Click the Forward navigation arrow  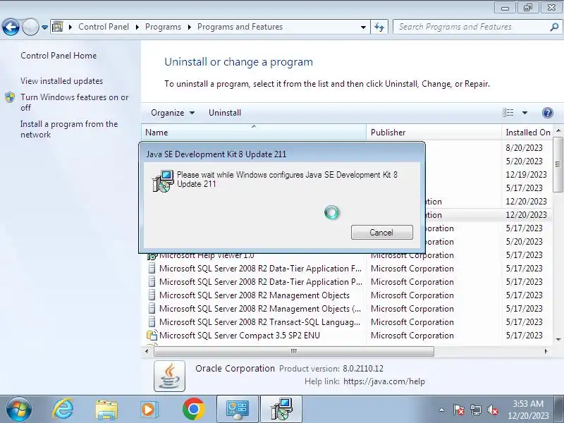(x=30, y=27)
